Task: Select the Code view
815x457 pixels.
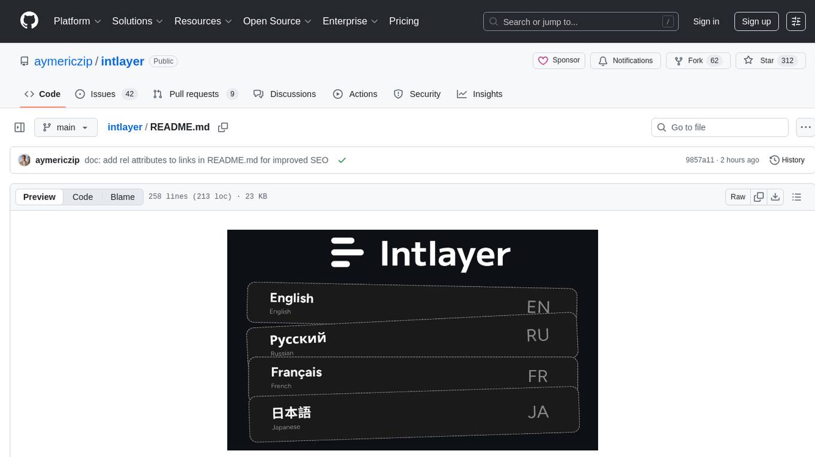Action: click(83, 197)
